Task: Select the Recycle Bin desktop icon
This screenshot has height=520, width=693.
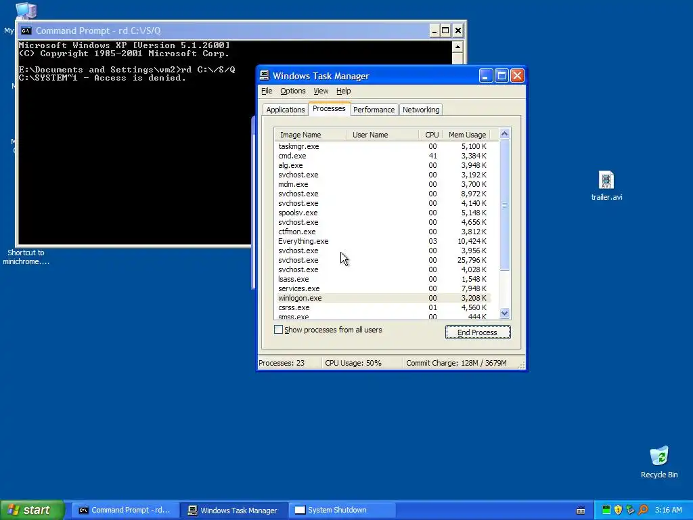Action: (x=659, y=462)
